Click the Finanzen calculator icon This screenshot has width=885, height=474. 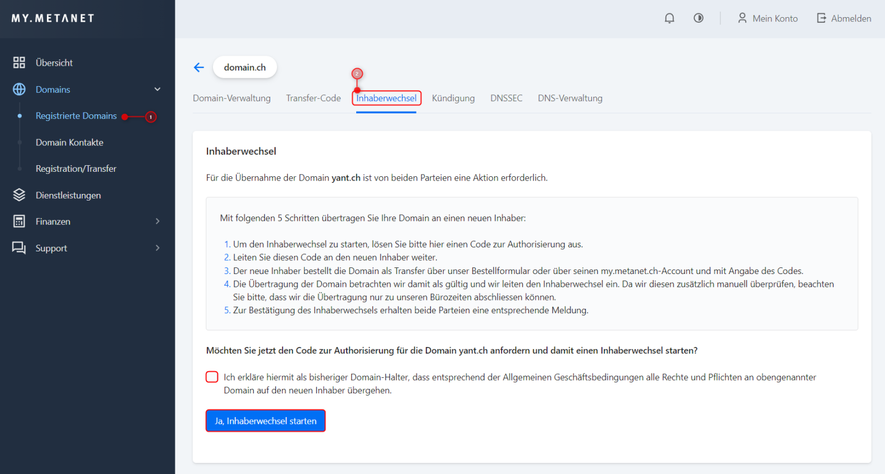point(19,222)
